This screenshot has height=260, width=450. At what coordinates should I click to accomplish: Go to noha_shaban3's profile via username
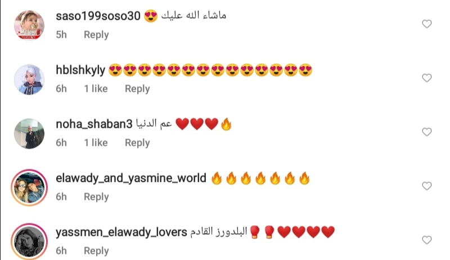coord(94,124)
